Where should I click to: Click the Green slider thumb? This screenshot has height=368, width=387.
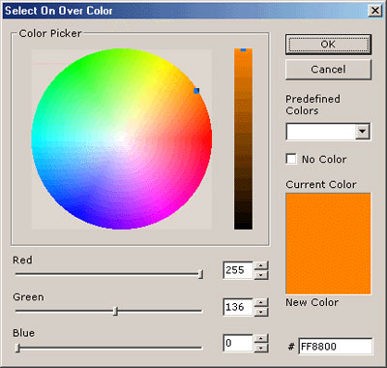[116, 311]
